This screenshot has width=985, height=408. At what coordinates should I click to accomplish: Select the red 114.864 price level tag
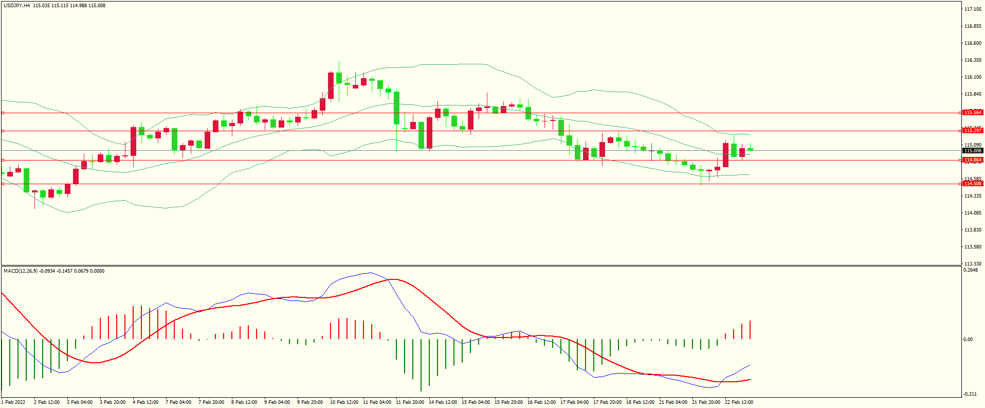[973, 160]
